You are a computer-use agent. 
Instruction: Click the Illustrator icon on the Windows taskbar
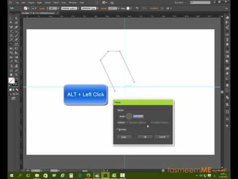pyautogui.click(x=105, y=176)
